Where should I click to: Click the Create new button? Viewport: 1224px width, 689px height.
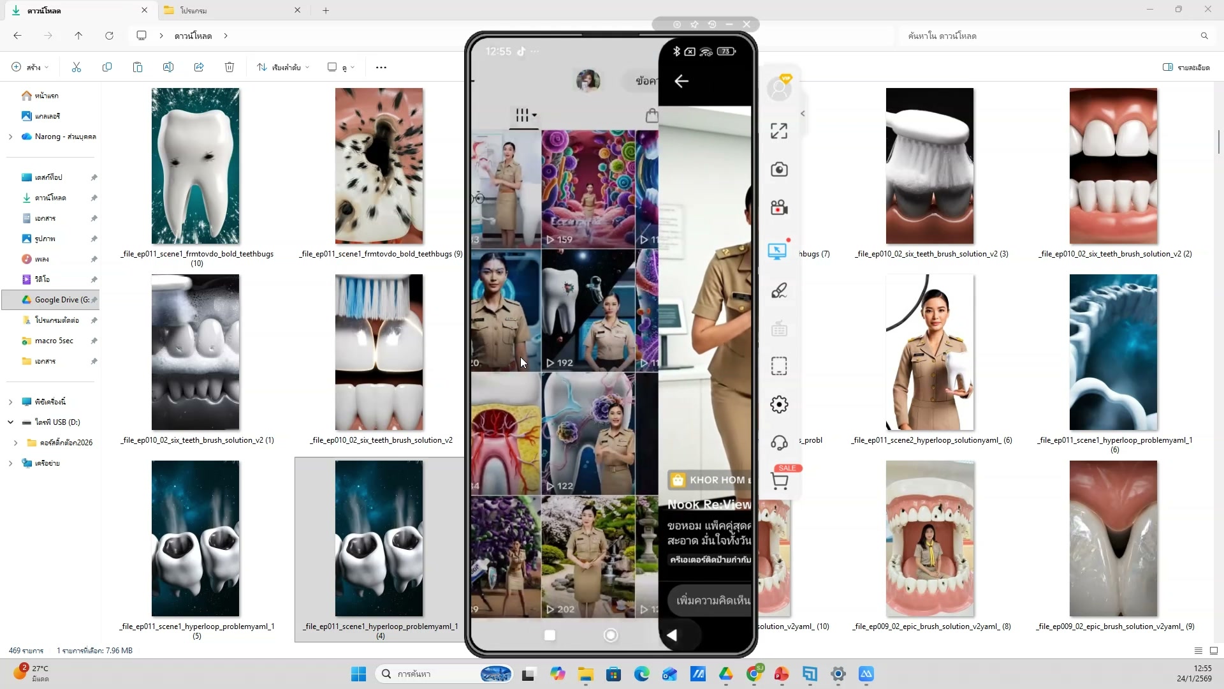[x=29, y=67]
